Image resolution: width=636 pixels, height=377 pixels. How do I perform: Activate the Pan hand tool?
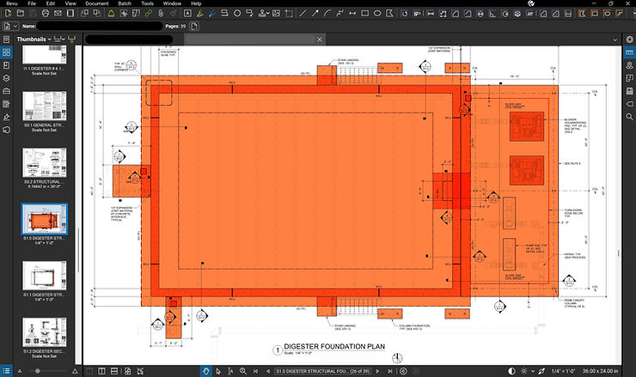click(206, 371)
